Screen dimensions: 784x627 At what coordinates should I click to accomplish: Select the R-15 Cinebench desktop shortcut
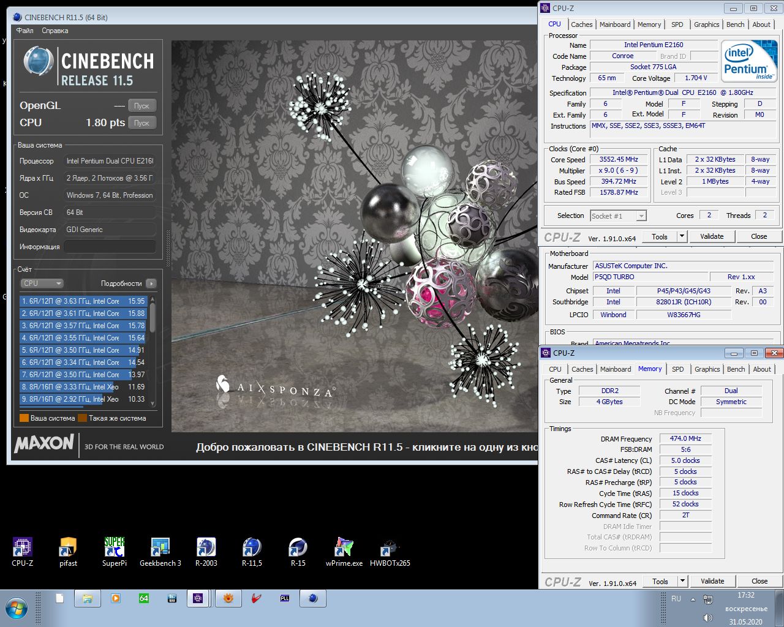tap(298, 551)
